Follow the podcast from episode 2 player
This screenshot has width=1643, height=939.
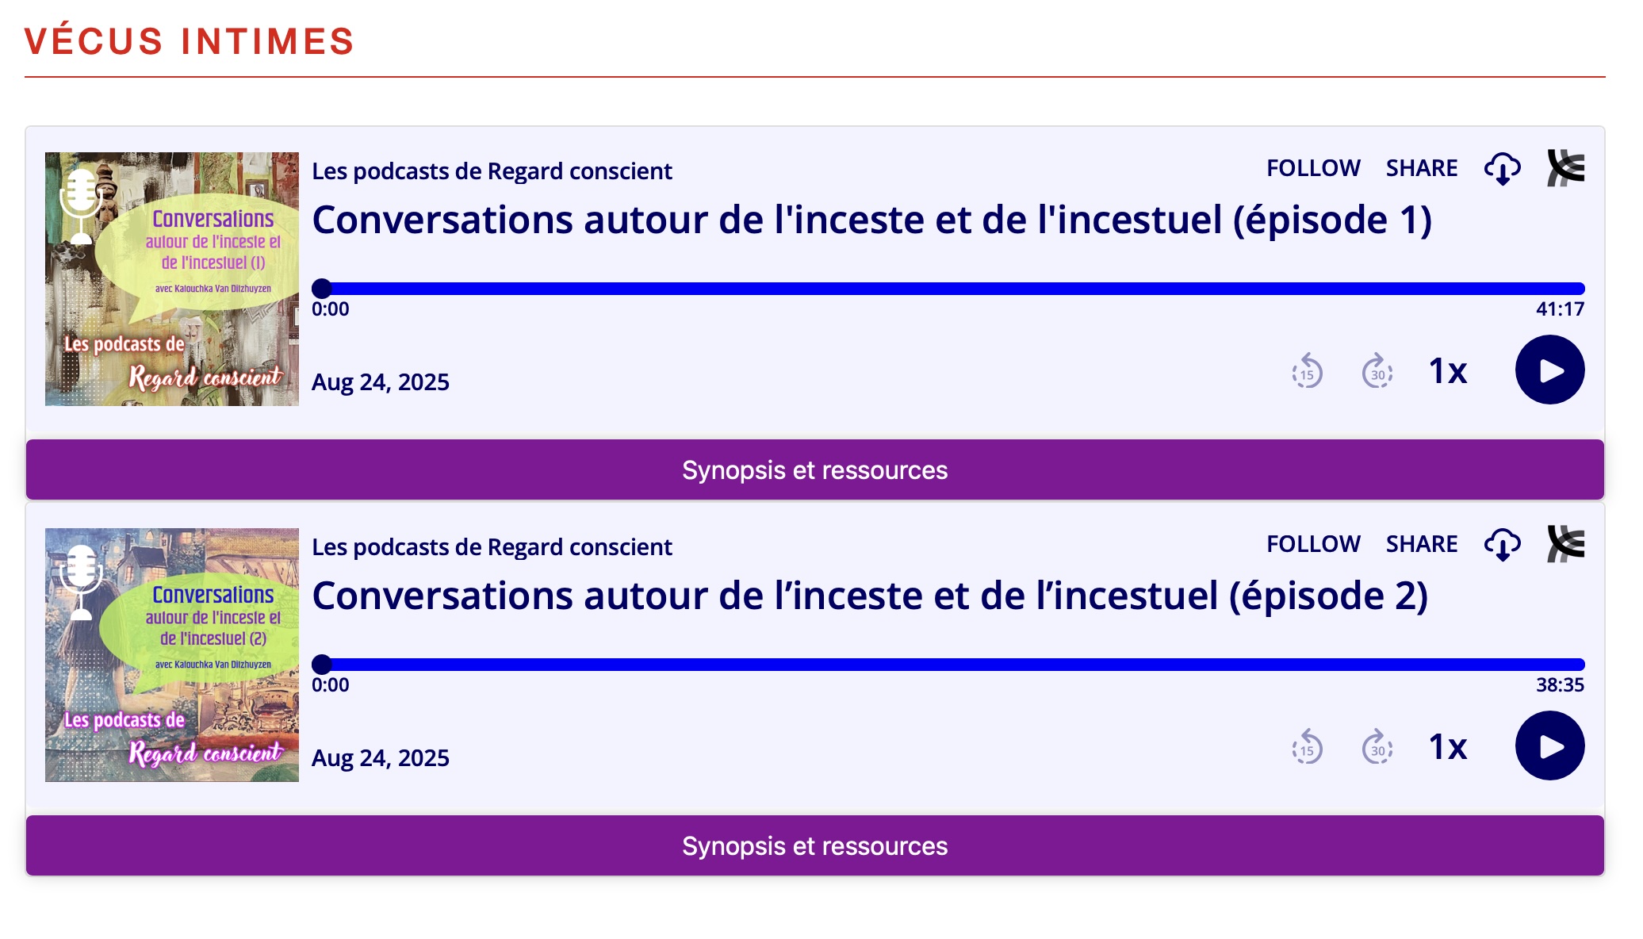(x=1313, y=544)
